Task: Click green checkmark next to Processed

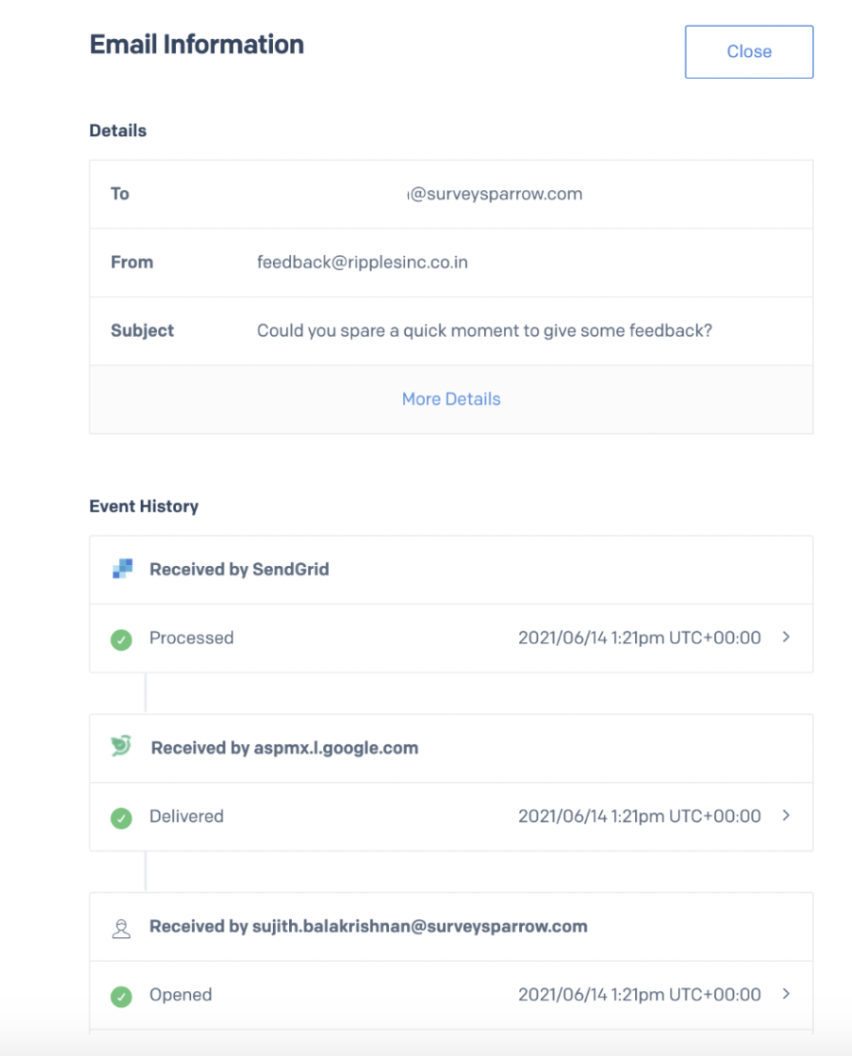Action: [121, 639]
